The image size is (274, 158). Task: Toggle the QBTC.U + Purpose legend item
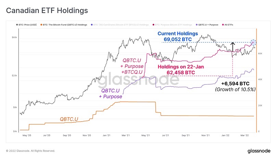click(x=208, y=25)
